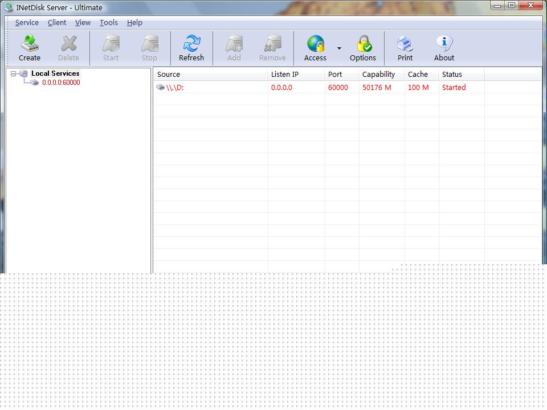This screenshot has height=410, width=547.
Task: Sort by the Status column header
Action: [x=461, y=74]
